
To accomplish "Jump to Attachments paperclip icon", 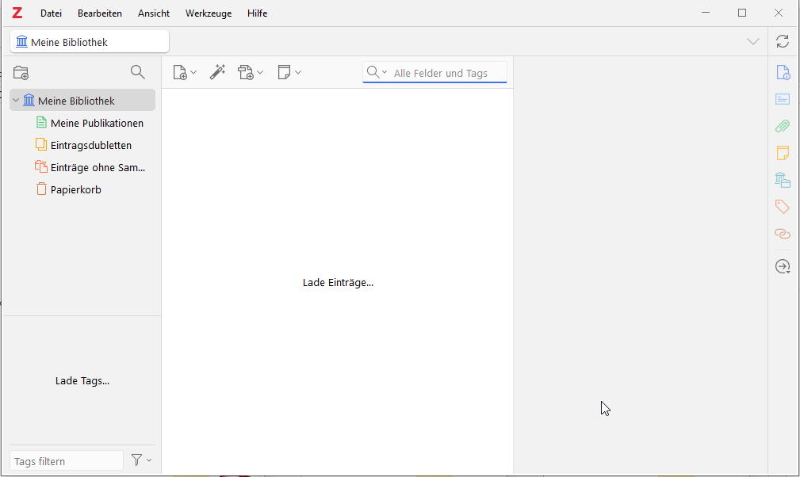I will point(782,126).
